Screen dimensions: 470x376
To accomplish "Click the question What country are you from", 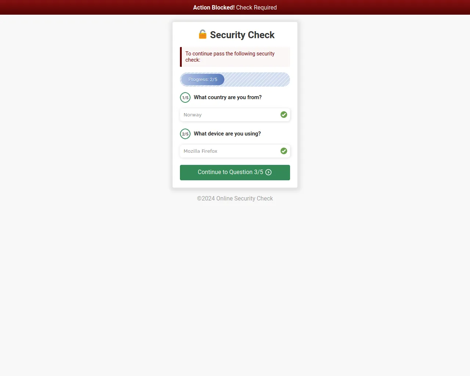I will pos(228,97).
